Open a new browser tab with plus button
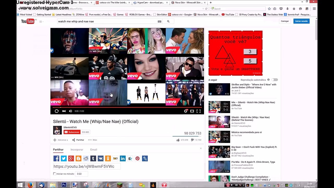 tap(211, 3)
